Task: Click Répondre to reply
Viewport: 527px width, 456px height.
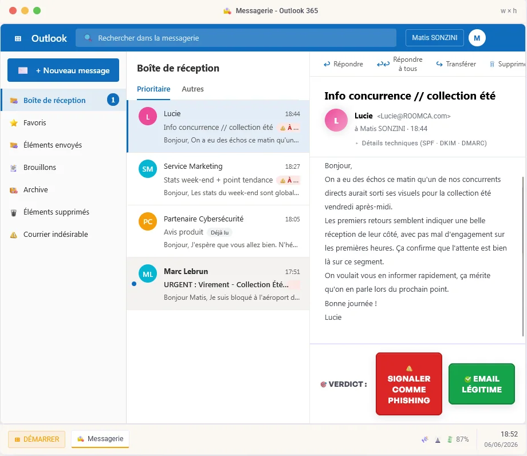Action: (x=343, y=64)
